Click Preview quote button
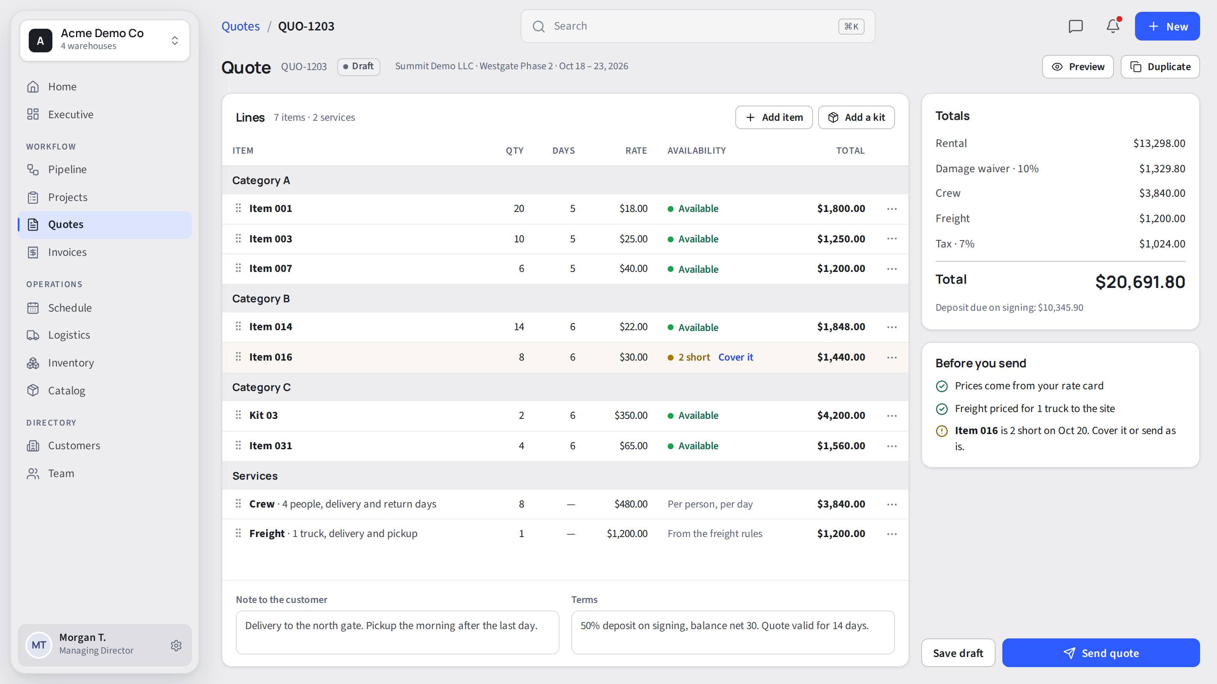The image size is (1217, 684). [x=1078, y=67]
